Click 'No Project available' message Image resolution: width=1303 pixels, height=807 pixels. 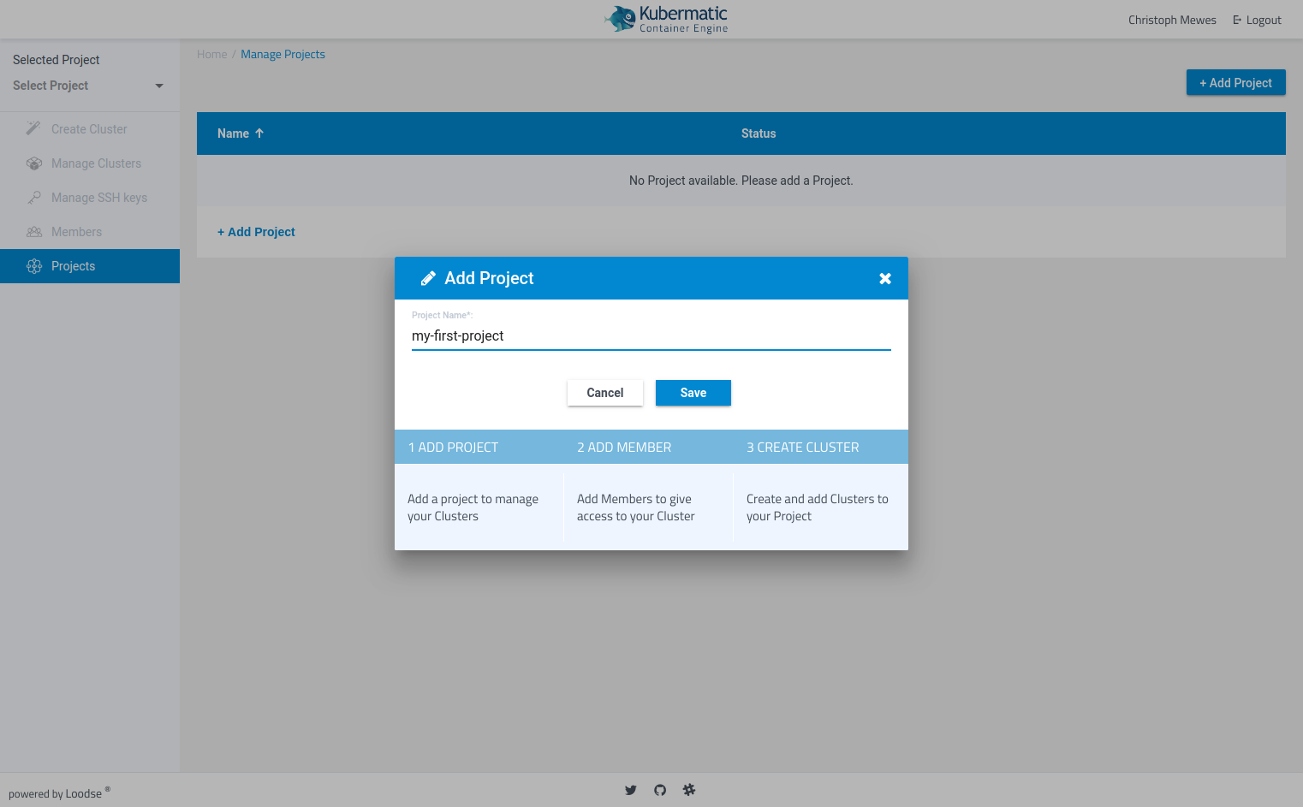click(741, 181)
